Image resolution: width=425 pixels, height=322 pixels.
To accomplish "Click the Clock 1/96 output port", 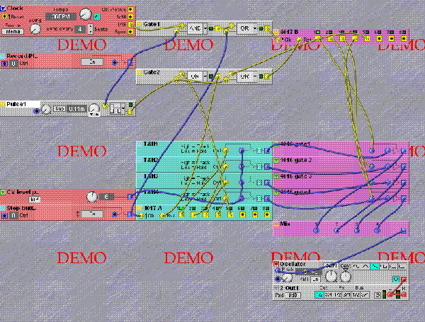I will pos(130,17).
